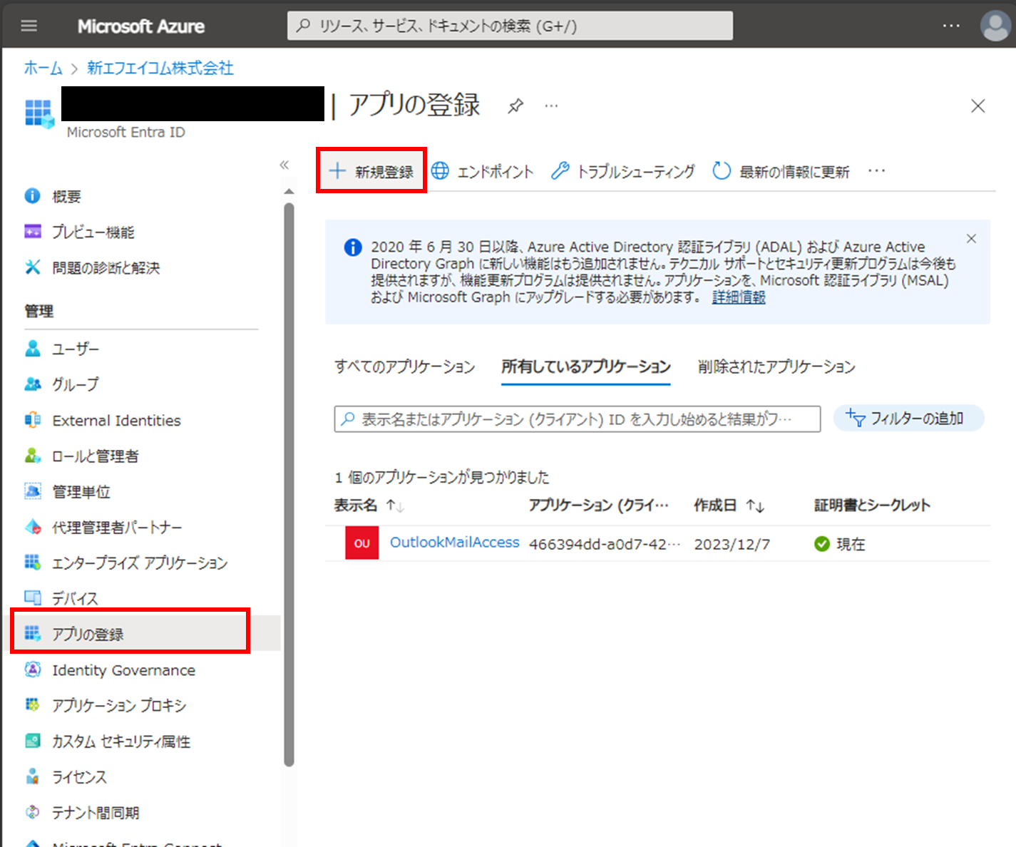Collapse the left navigation menu
The width and height of the screenshot is (1016, 847).
pyautogui.click(x=284, y=165)
